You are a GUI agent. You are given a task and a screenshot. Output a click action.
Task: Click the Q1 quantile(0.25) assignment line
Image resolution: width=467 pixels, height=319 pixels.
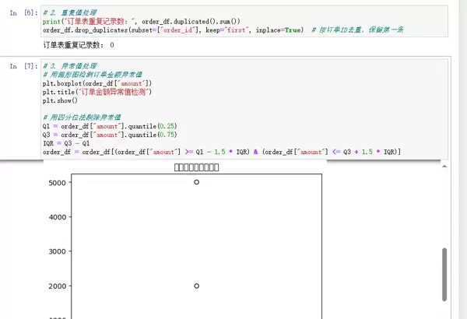pos(110,126)
